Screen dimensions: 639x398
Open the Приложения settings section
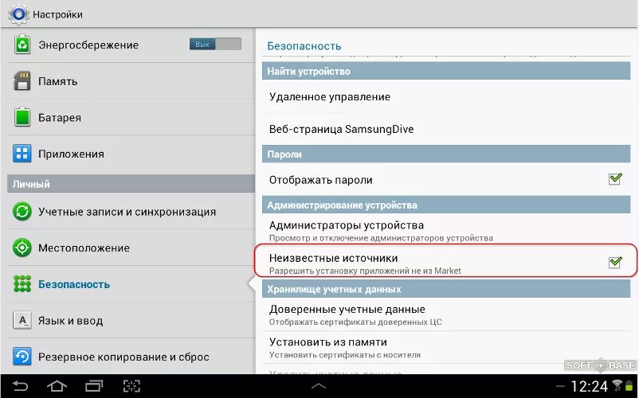pyautogui.click(x=131, y=154)
